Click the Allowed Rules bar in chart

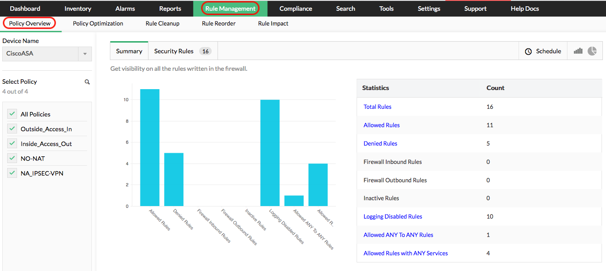coord(150,148)
